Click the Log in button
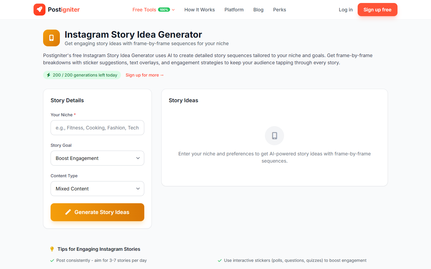Viewport: 431px width, 269px height. (345, 9)
